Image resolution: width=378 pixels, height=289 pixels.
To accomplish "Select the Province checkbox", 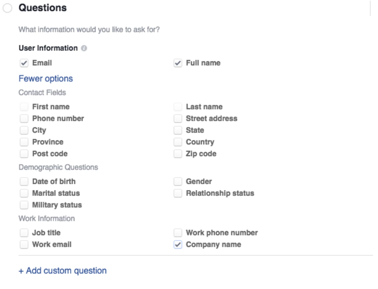I will [x=24, y=142].
